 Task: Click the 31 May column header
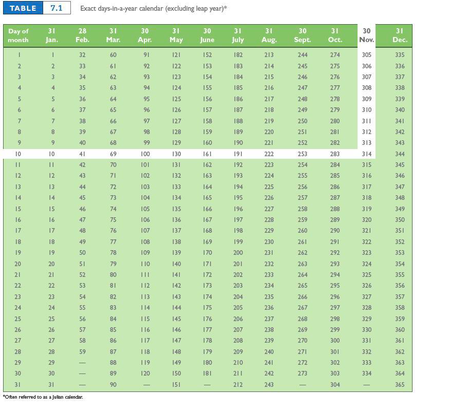point(176,35)
